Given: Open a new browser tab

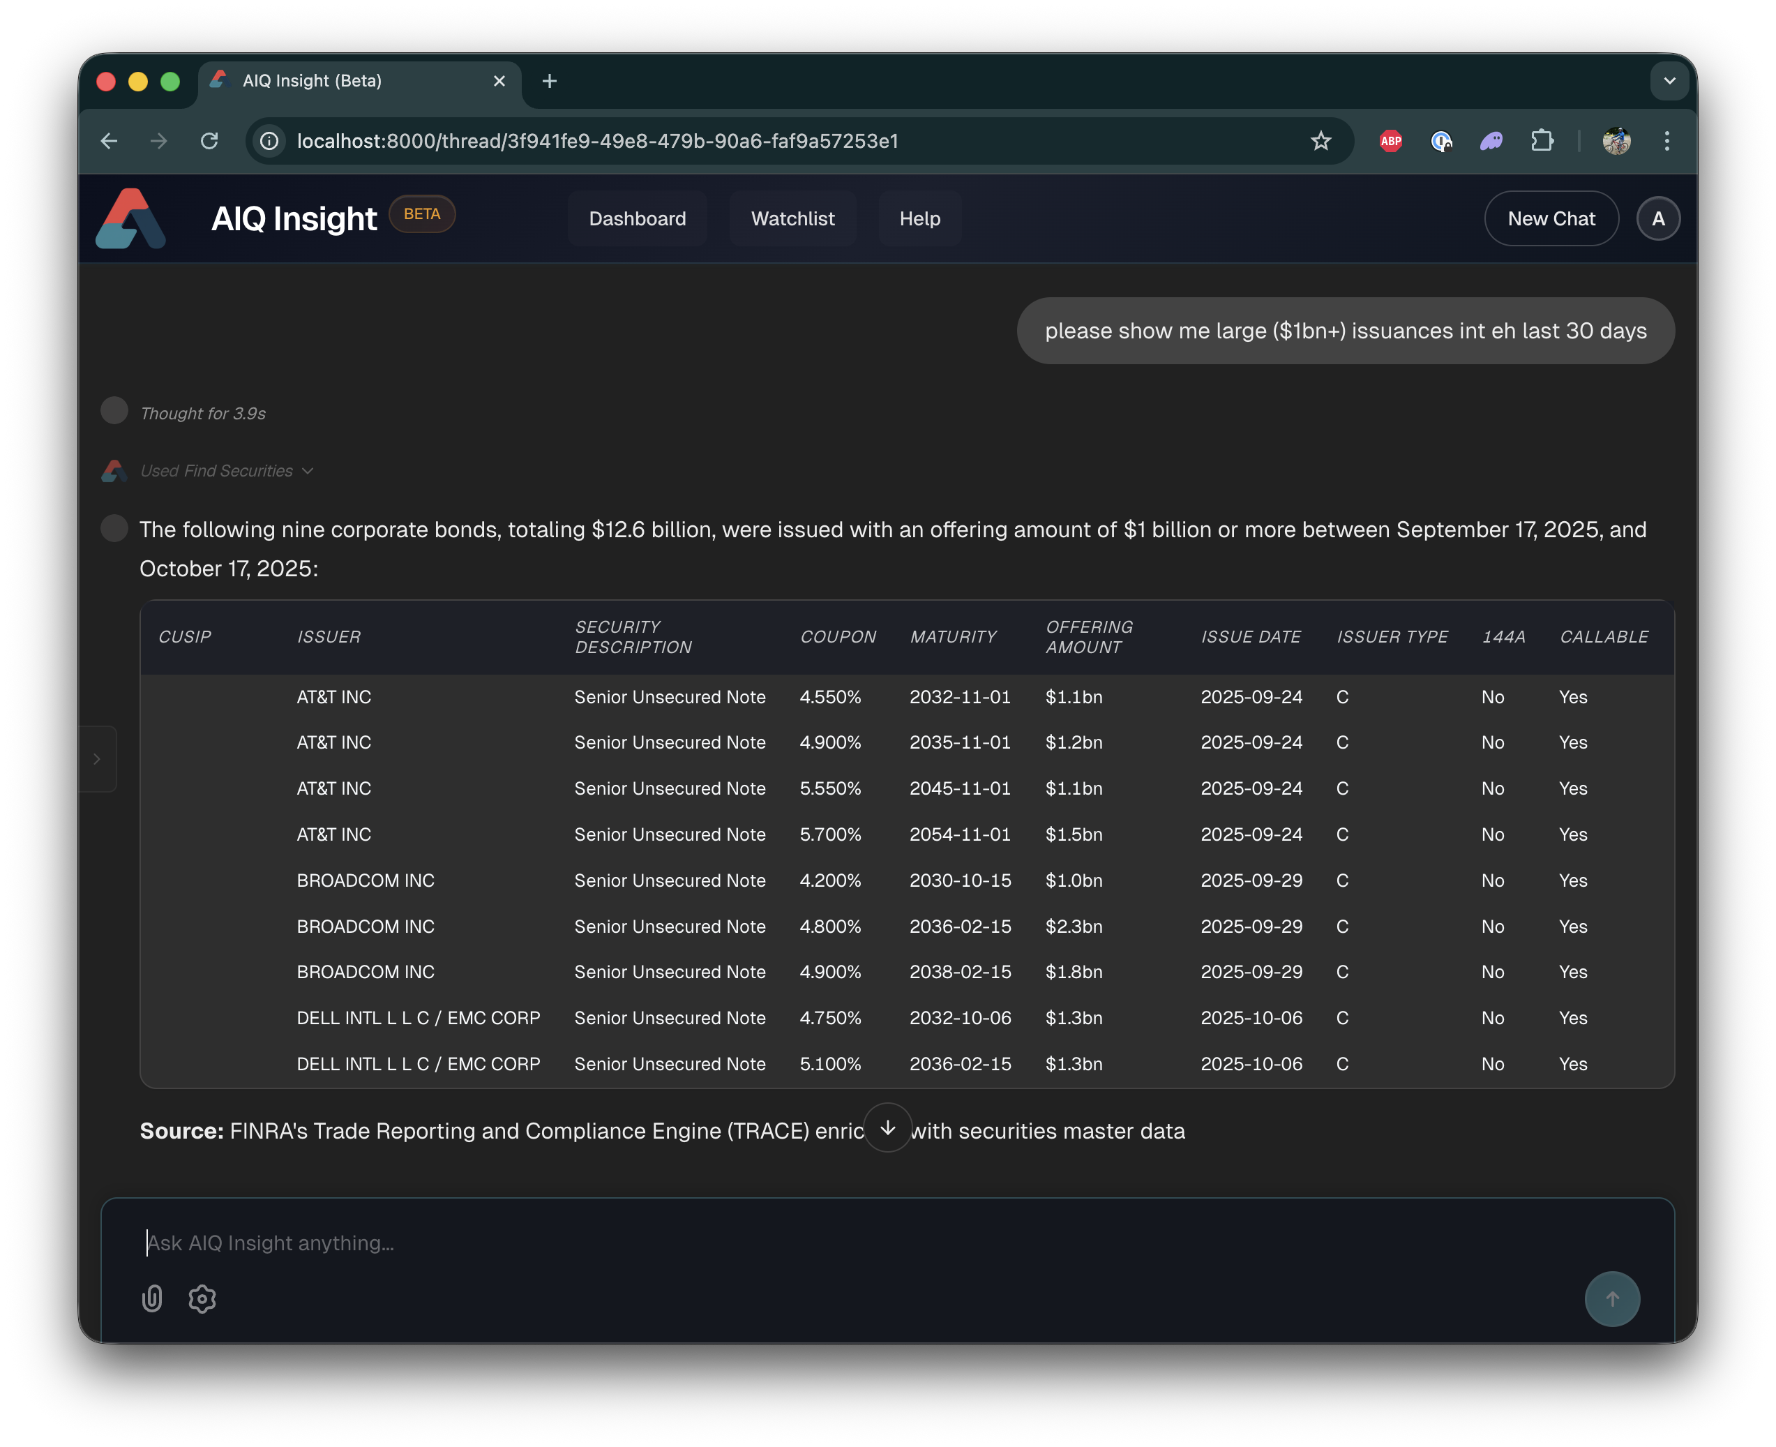Looking at the screenshot, I should [549, 81].
